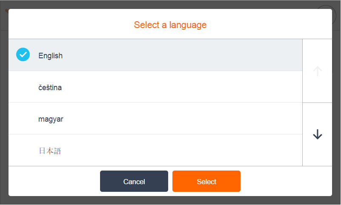Screen dimensions: 341x205
Task: Click the English label text
Action: pyautogui.click(x=50, y=55)
